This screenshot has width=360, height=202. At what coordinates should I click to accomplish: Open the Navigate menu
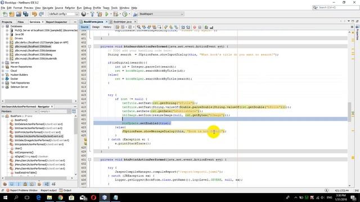[x=48, y=8]
